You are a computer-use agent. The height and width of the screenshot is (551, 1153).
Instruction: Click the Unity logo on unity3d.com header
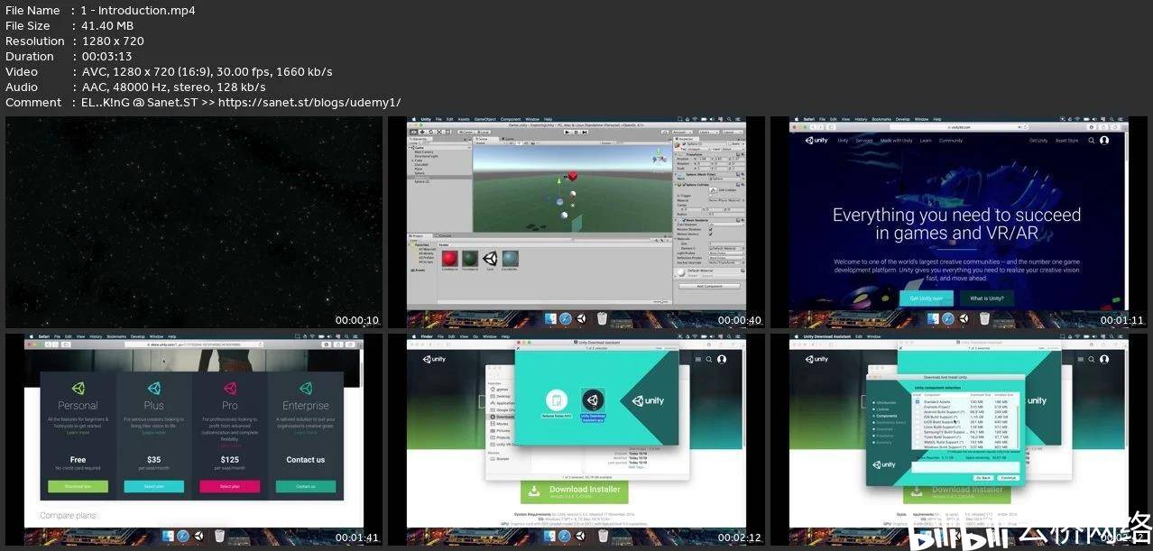(817, 141)
